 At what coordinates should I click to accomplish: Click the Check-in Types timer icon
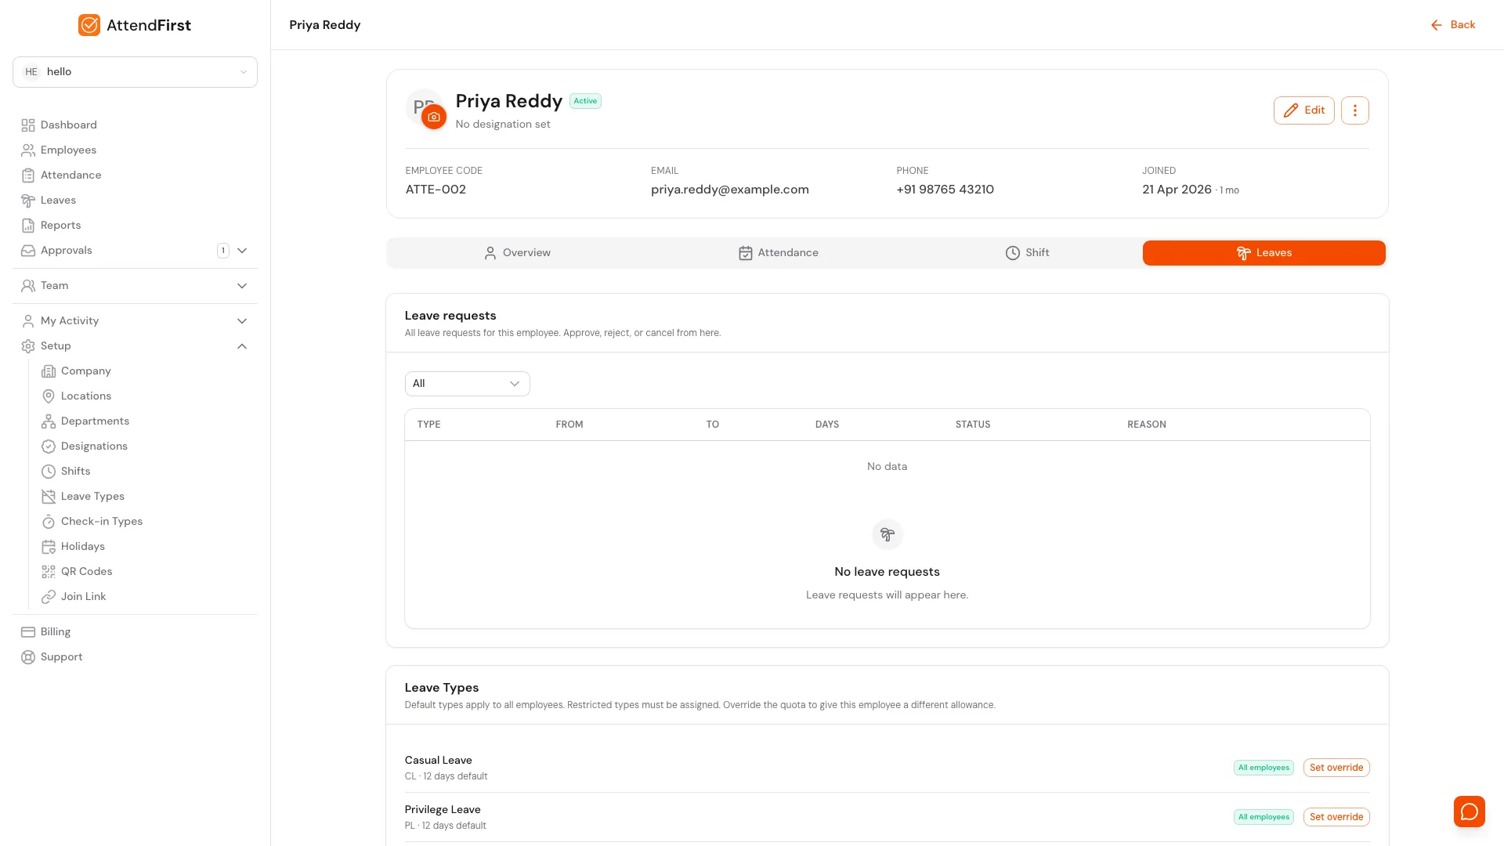coord(49,522)
